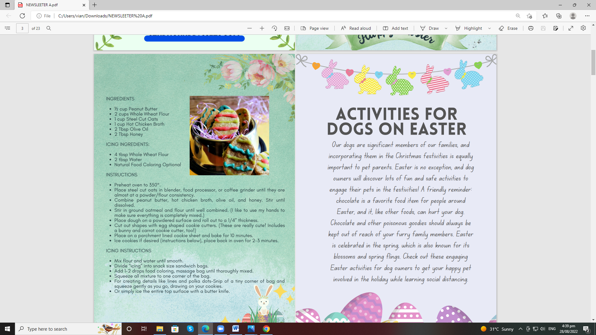Open the Page view options
The width and height of the screenshot is (596, 335).
point(314,28)
